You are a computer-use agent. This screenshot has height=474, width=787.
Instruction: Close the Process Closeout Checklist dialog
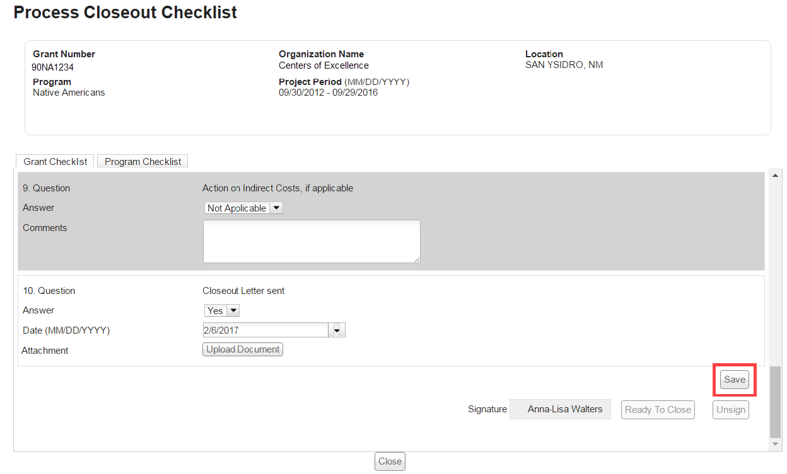(390, 461)
